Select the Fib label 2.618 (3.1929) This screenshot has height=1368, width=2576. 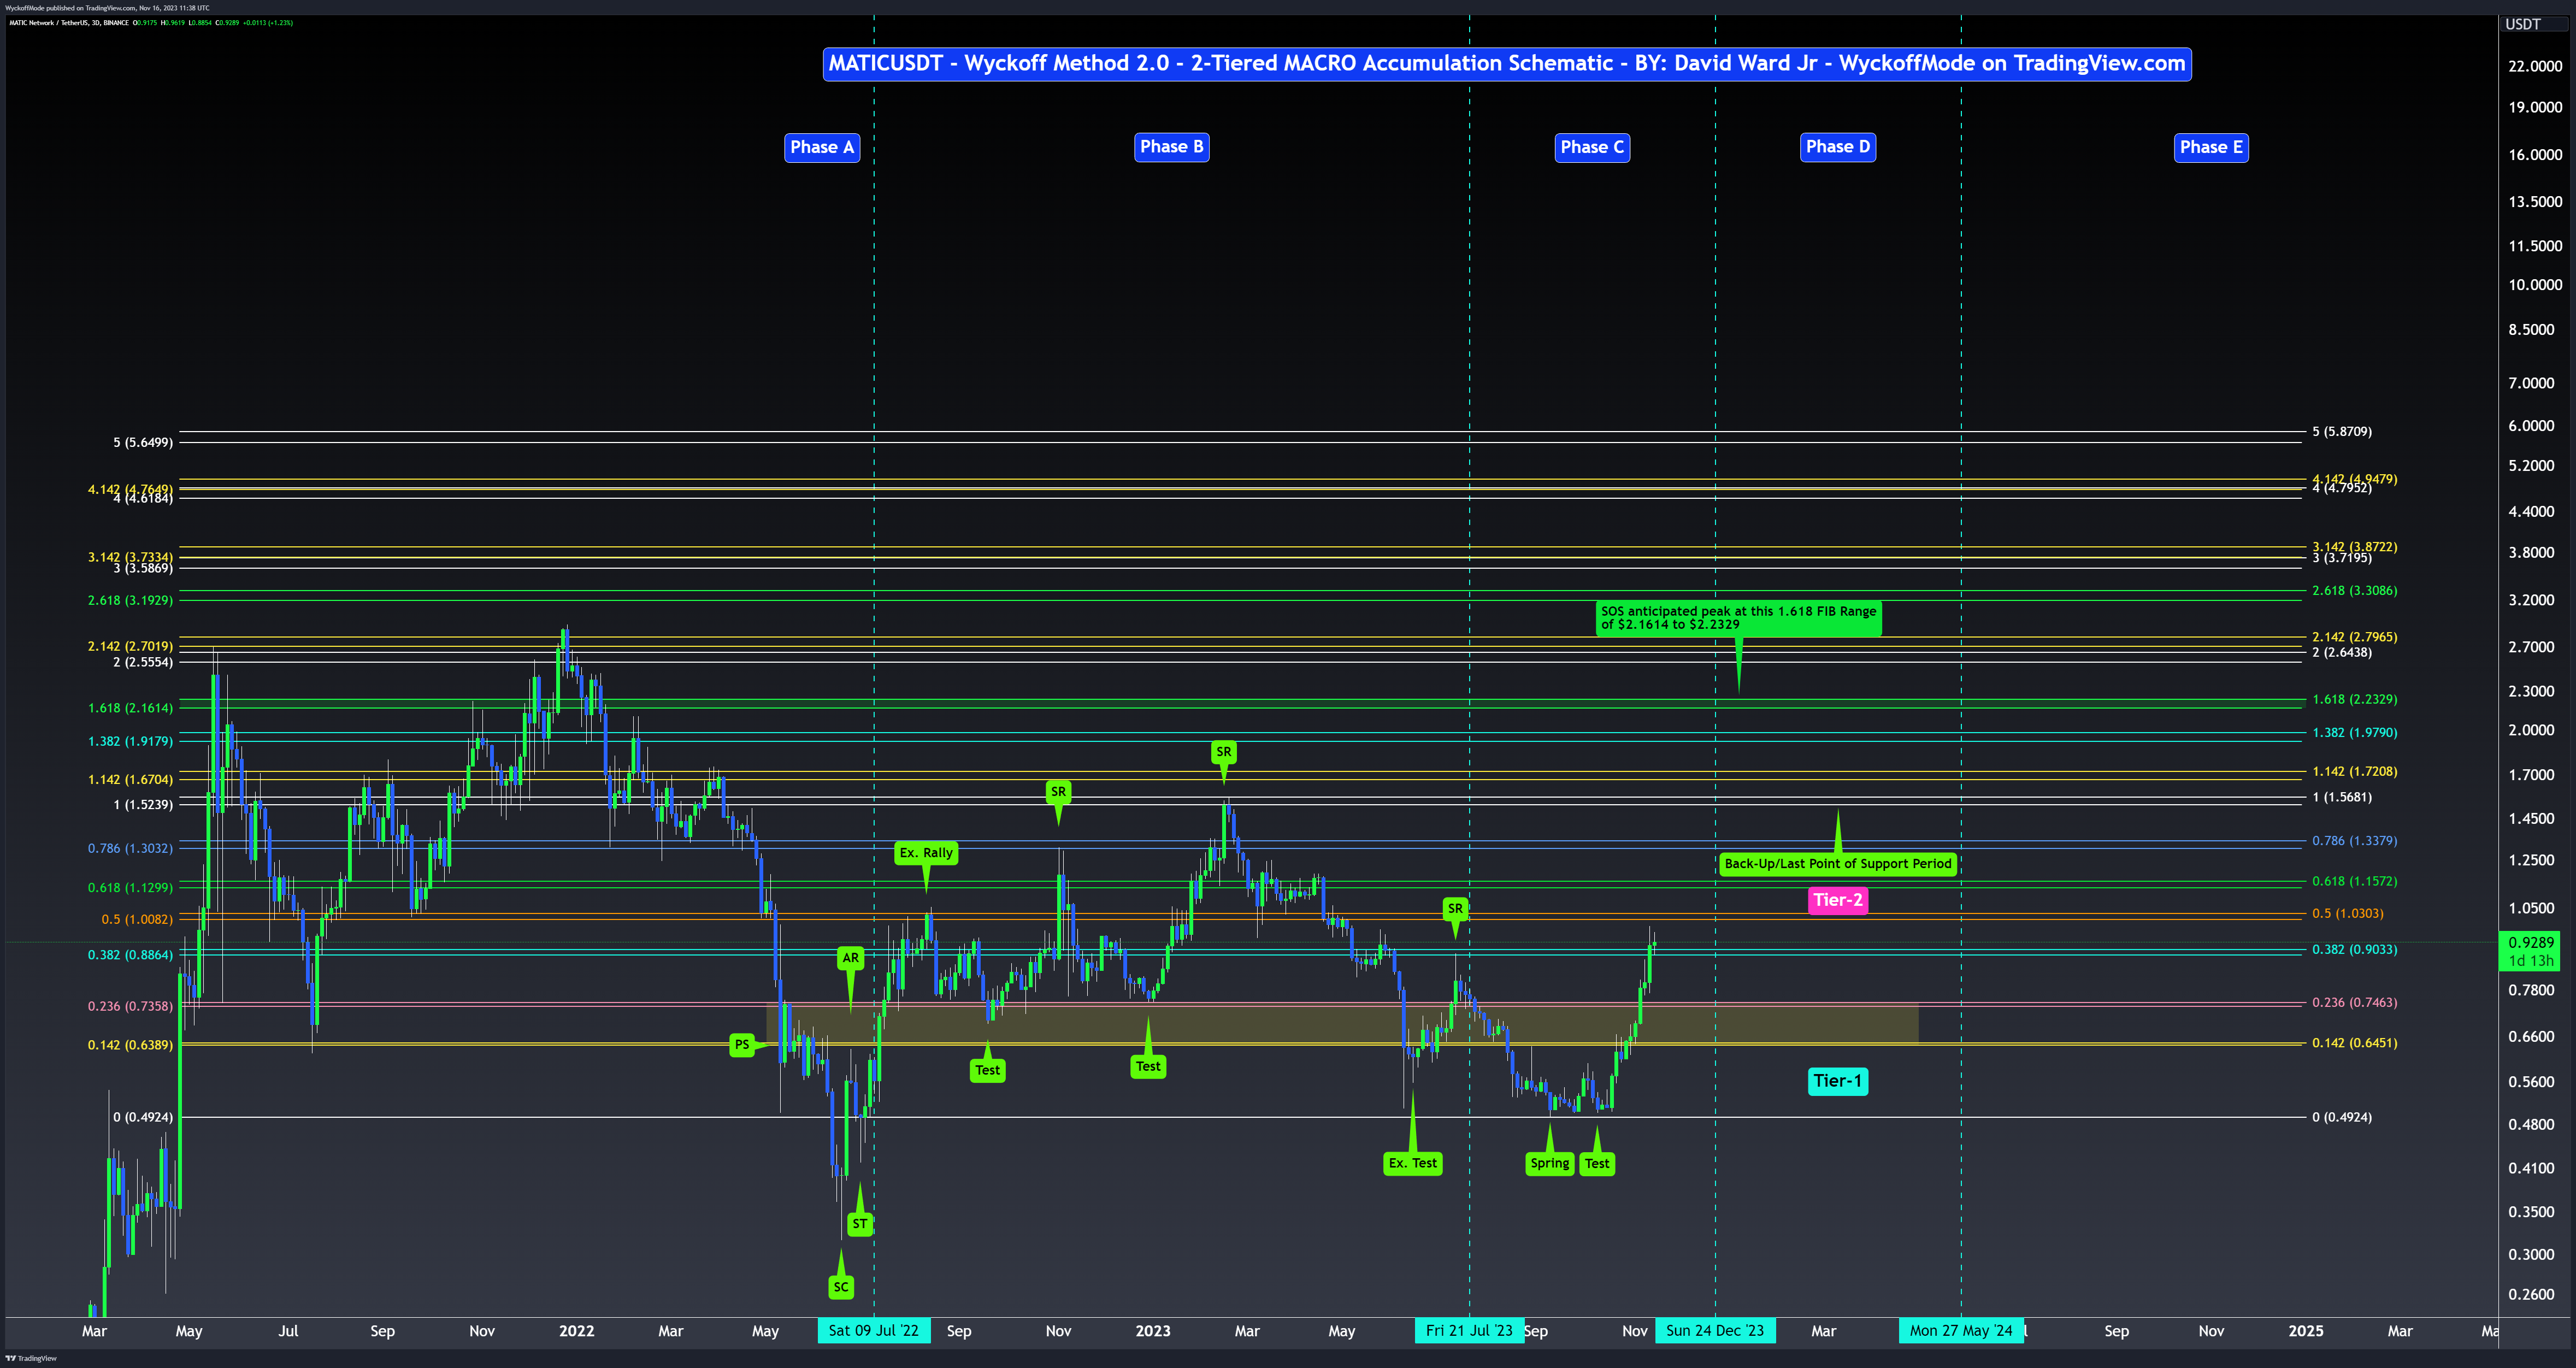[x=130, y=601]
